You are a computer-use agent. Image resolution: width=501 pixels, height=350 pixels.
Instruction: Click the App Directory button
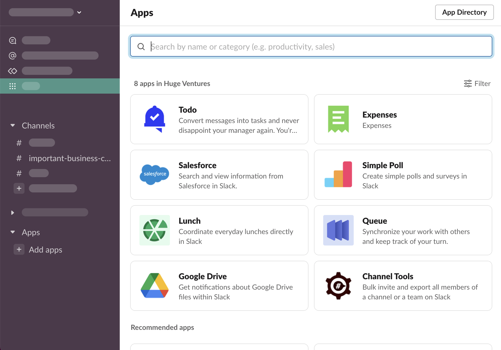[x=464, y=12]
